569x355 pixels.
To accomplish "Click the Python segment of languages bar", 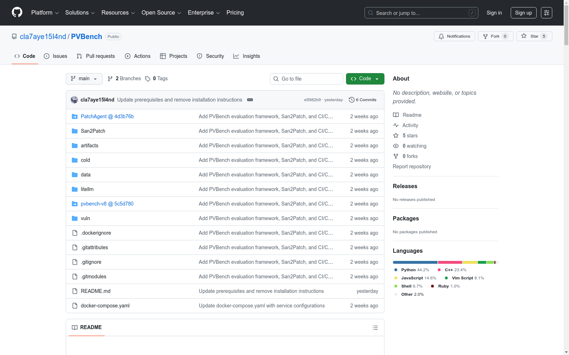I will [415, 262].
